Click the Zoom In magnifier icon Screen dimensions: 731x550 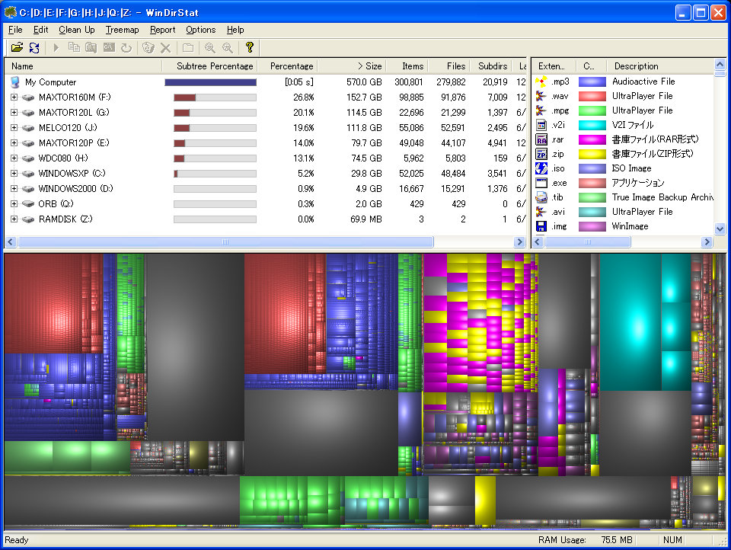[x=209, y=47]
